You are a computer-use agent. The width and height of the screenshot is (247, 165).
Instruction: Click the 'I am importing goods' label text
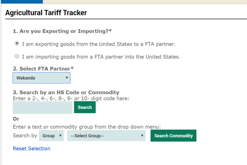(101, 57)
